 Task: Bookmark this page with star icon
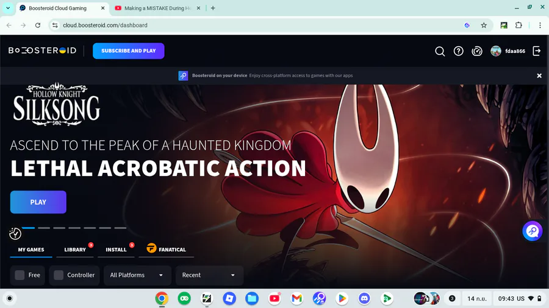[484, 25]
